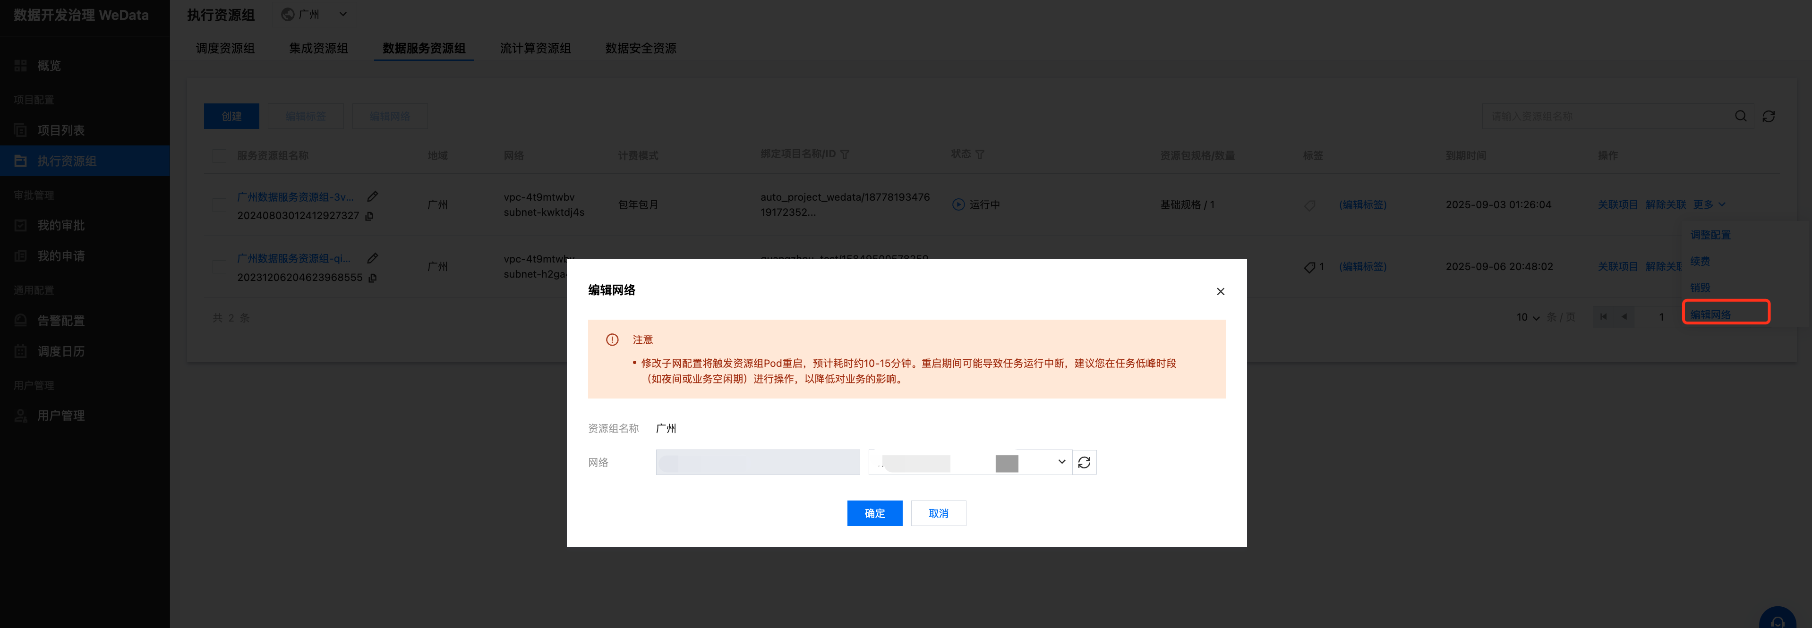Choose 调整配置 from the more menu

point(1710,235)
